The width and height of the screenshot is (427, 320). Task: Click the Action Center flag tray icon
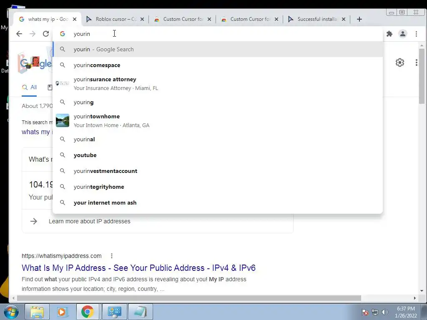pos(364,312)
